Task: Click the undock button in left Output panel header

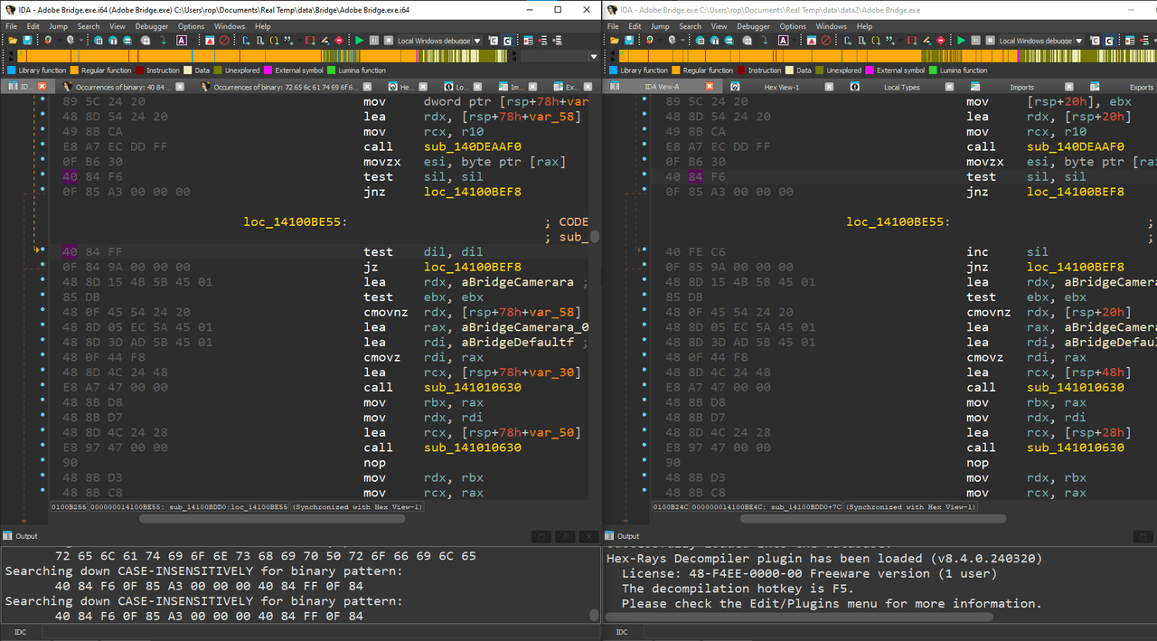Action: pyautogui.click(x=564, y=536)
